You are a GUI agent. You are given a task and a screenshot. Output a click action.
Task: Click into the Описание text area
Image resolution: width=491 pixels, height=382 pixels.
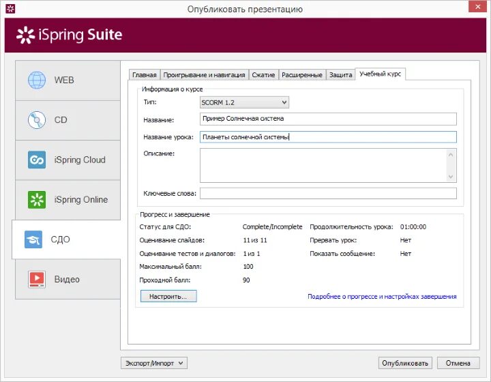(328, 165)
